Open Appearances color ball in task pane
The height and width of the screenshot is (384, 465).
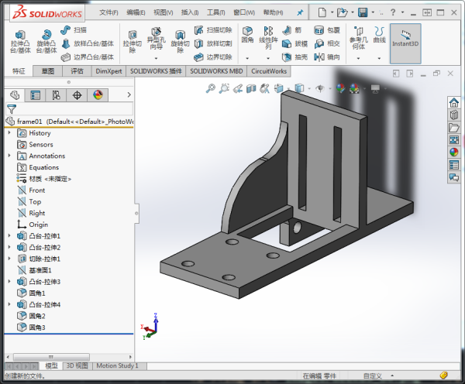click(x=454, y=152)
